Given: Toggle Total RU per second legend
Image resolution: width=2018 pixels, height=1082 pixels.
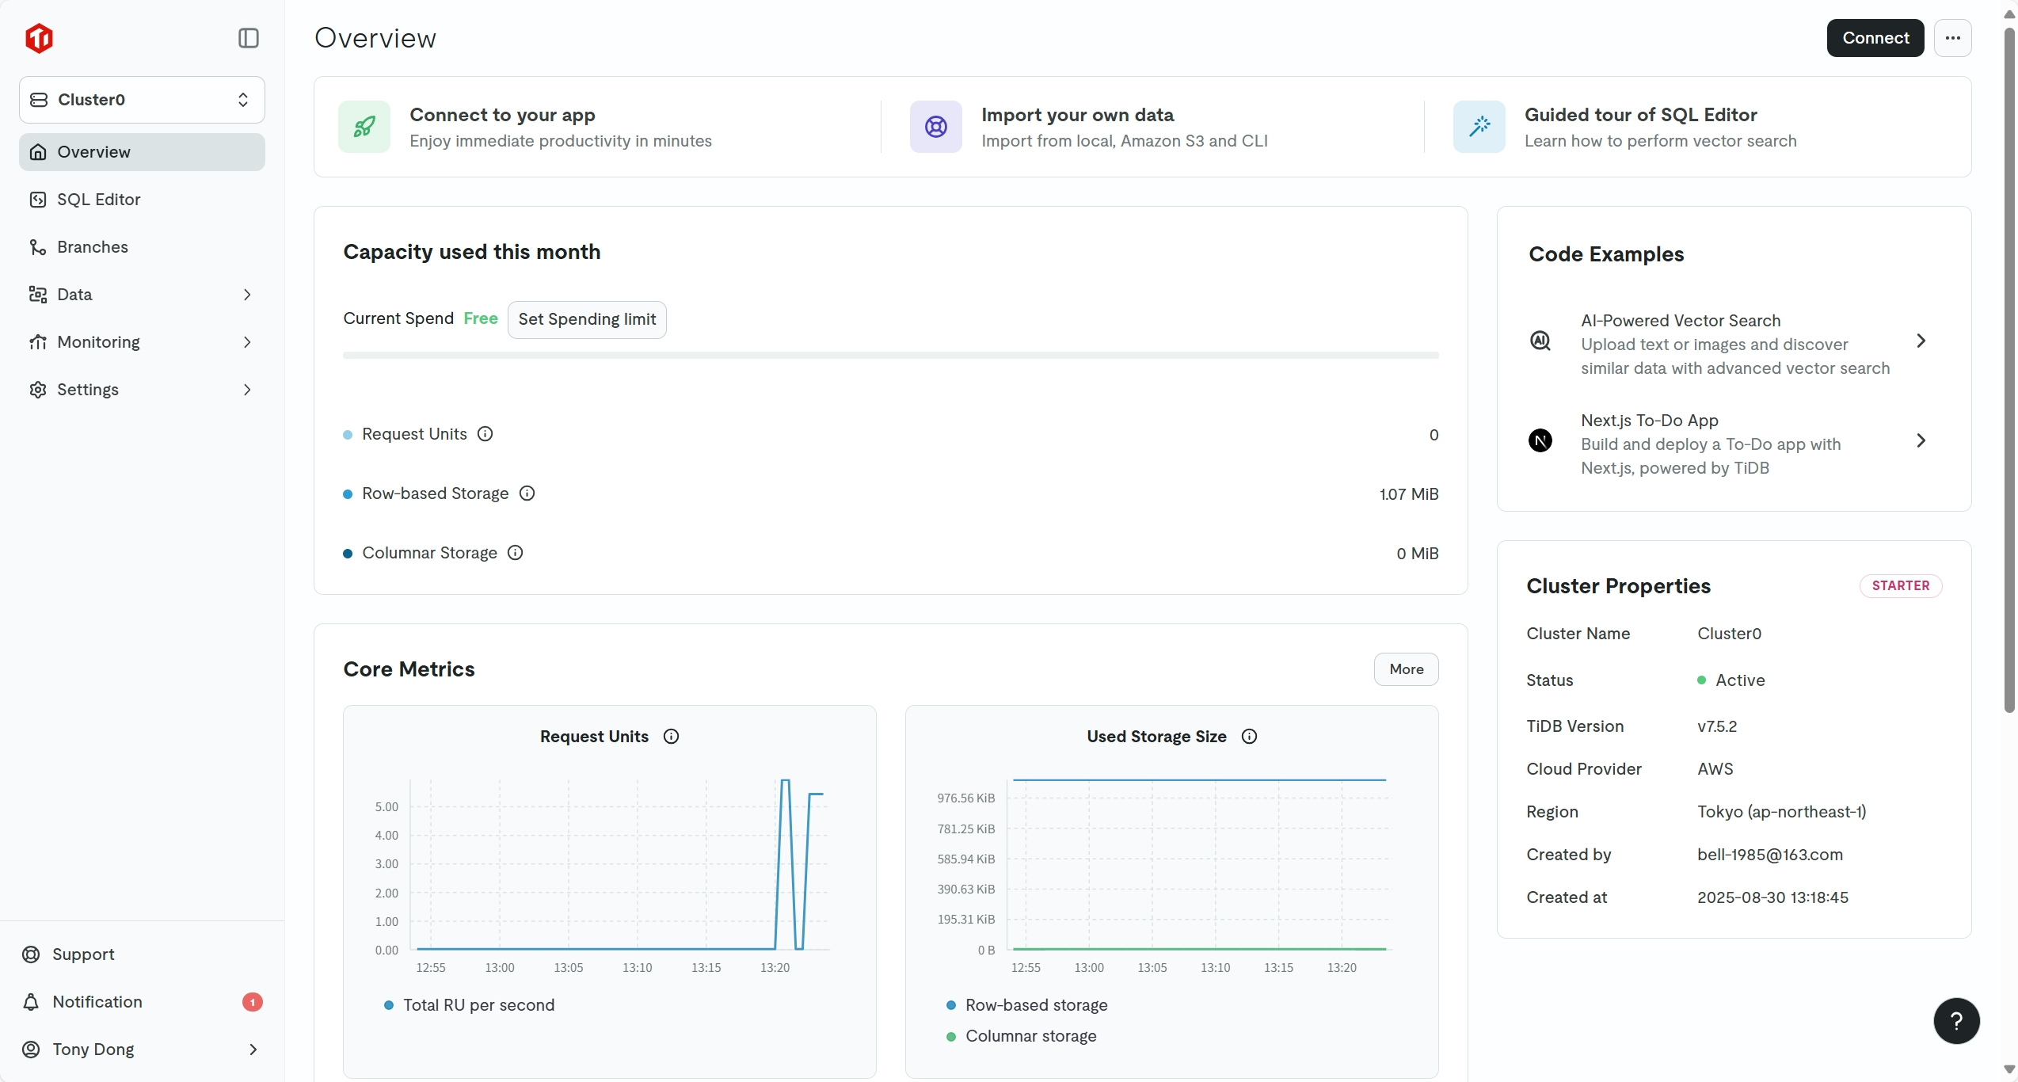Looking at the screenshot, I should (x=469, y=1005).
